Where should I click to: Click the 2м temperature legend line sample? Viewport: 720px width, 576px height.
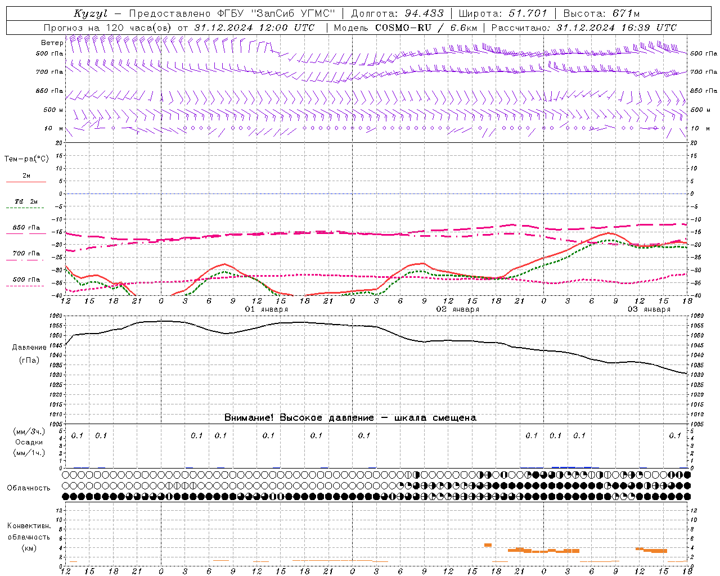click(26, 182)
